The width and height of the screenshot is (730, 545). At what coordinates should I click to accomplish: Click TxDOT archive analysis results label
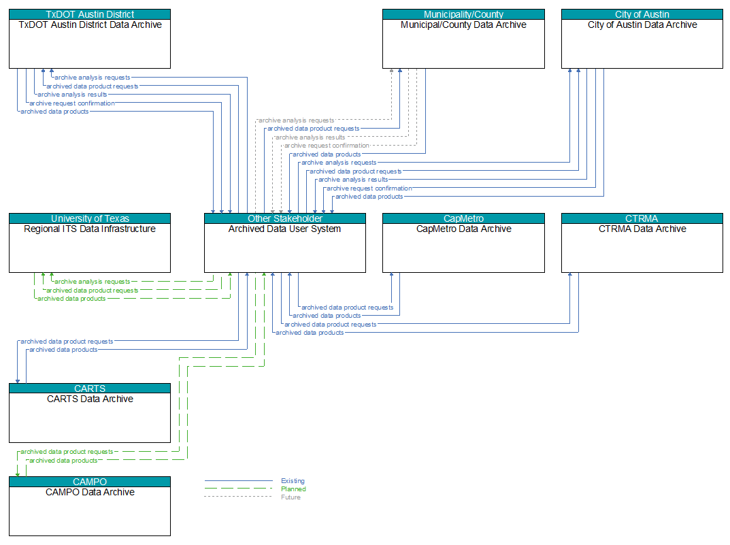click(x=72, y=95)
